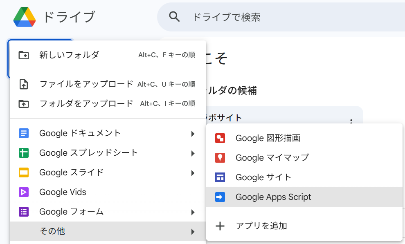Expand the Google スプレッドシート submenu chevron
Screen dimensions: 405x244
coord(193,153)
